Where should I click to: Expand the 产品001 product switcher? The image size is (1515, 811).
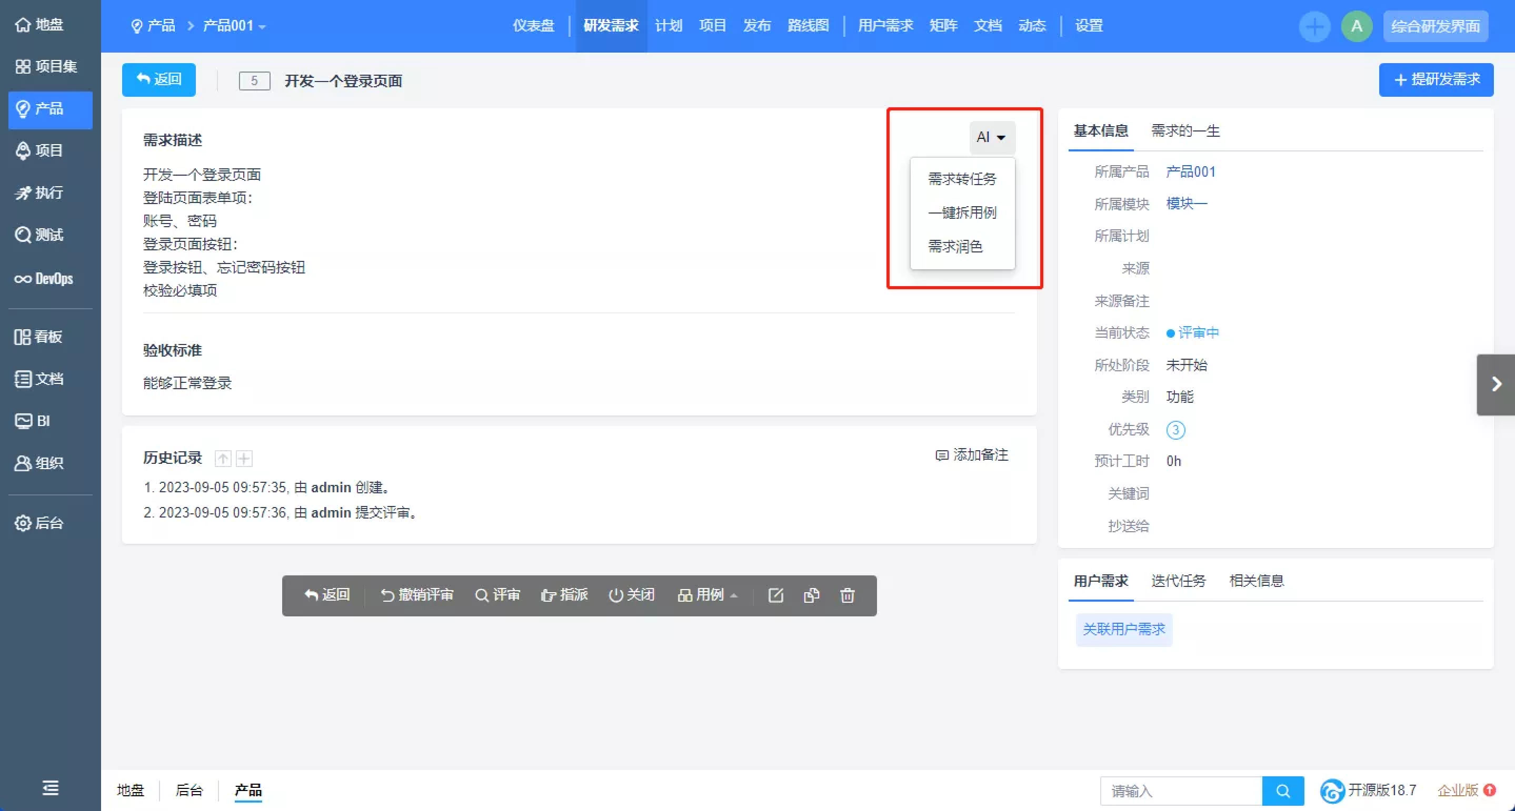click(234, 26)
